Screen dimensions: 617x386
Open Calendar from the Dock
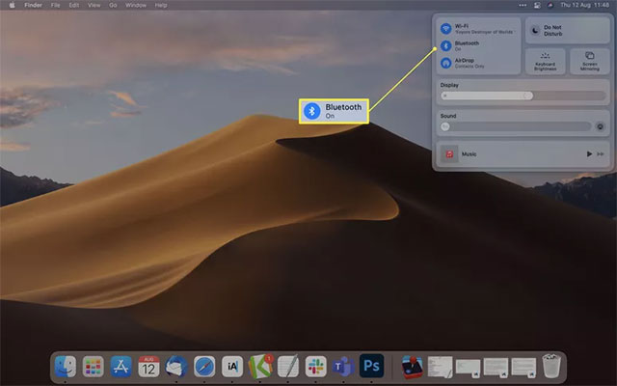tap(149, 366)
